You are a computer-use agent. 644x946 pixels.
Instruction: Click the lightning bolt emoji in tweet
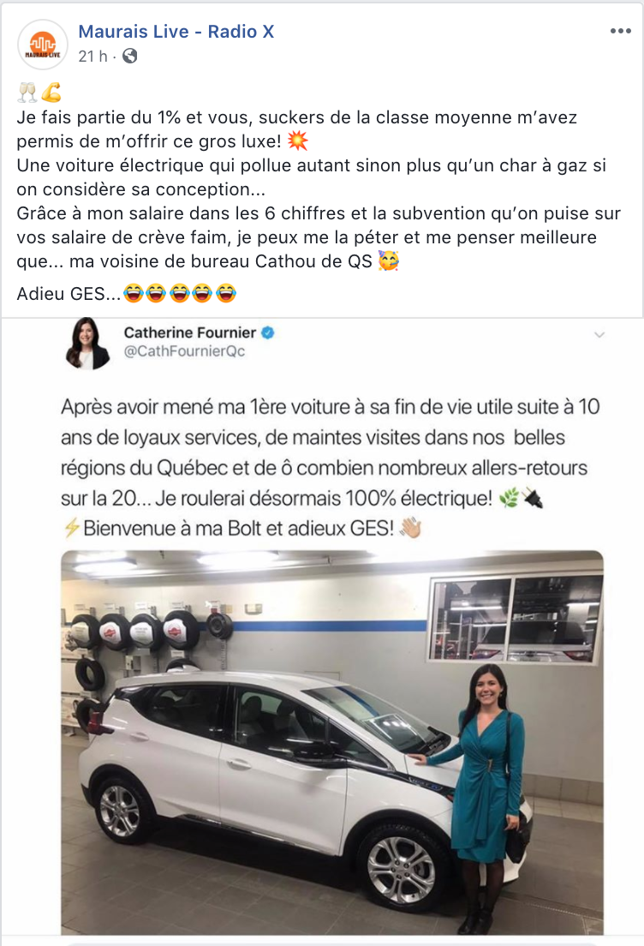[71, 528]
